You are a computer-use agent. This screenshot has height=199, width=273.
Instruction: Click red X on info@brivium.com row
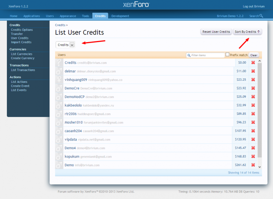253,165
